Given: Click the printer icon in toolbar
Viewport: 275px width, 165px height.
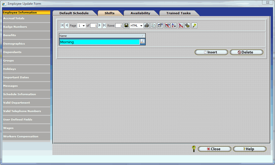Looking at the screenshot, I should pyautogui.click(x=147, y=26).
